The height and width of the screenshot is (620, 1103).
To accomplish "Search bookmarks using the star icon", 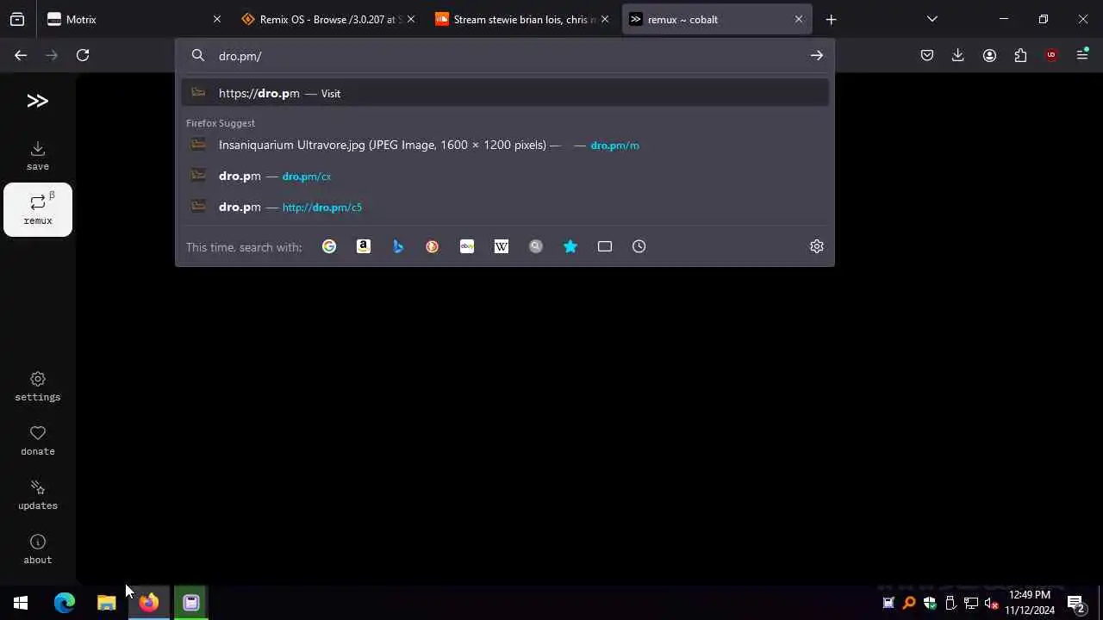I will click(x=570, y=246).
